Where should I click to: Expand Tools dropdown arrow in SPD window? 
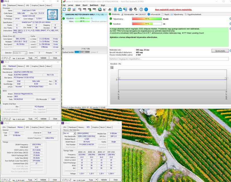click(96, 180)
